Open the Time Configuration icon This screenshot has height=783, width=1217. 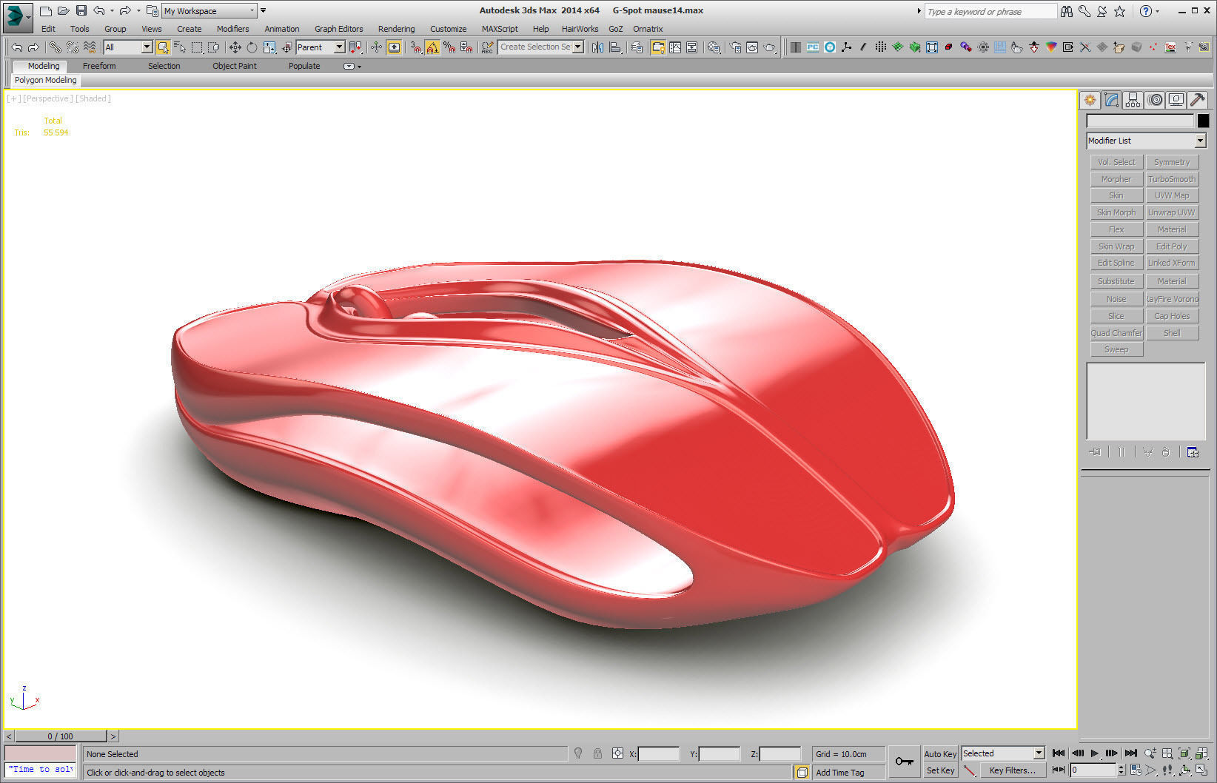1136,770
